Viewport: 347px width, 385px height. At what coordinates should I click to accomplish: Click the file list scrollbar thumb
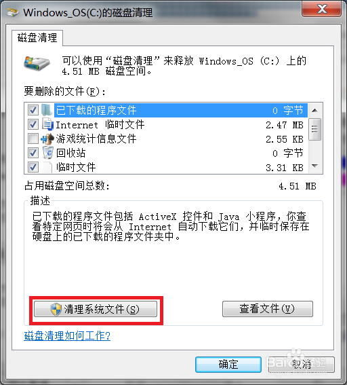coord(315,129)
